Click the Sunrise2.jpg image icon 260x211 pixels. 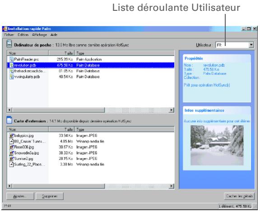11,159
